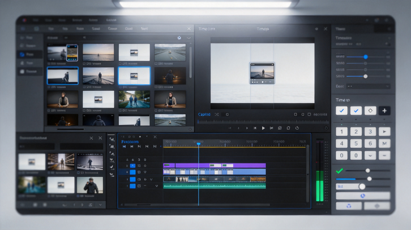This screenshot has height=230, width=411.
Task: Click the blue go-to-start icon in timeline header
Action: (124, 147)
